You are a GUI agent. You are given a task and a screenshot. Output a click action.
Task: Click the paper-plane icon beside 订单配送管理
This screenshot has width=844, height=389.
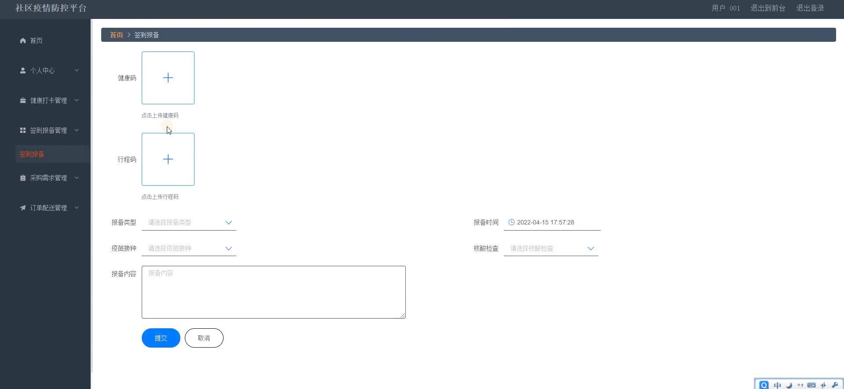pos(23,208)
